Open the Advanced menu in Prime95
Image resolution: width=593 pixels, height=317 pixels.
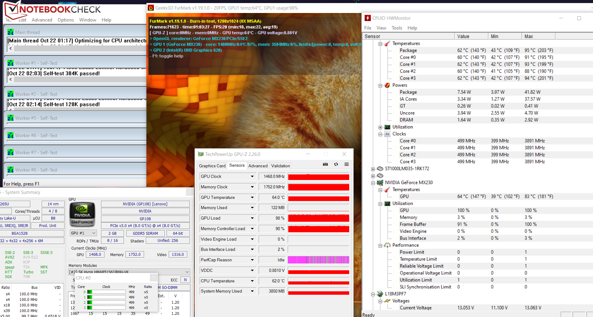(x=42, y=20)
